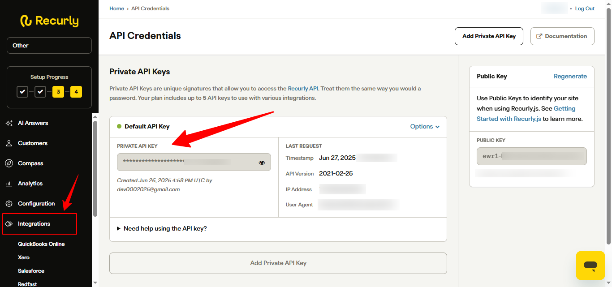Open Salesforce integration

[x=31, y=271]
